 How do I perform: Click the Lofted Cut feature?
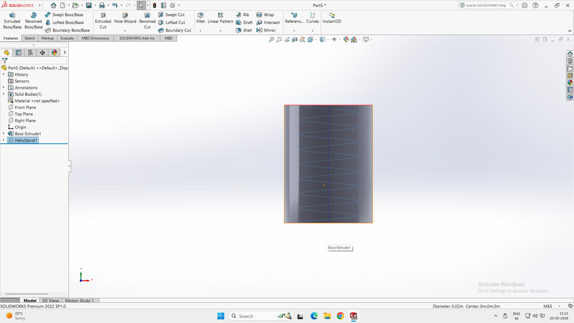(x=172, y=22)
